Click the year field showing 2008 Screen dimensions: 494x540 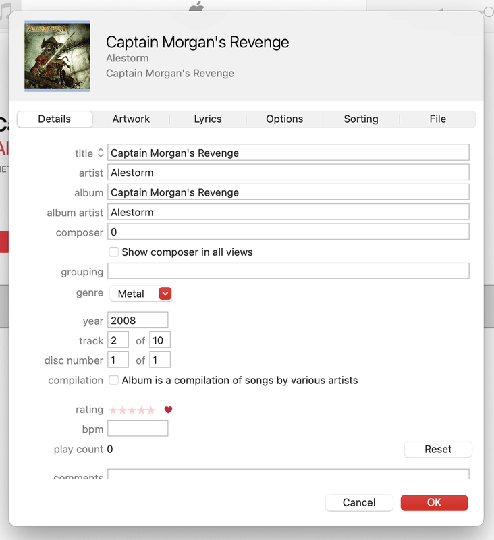click(x=138, y=321)
